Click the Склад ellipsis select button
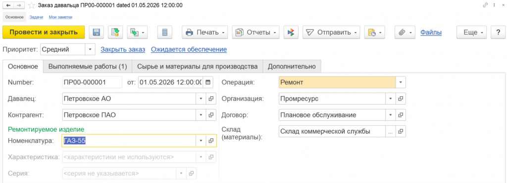The image size is (507, 183). [390, 131]
